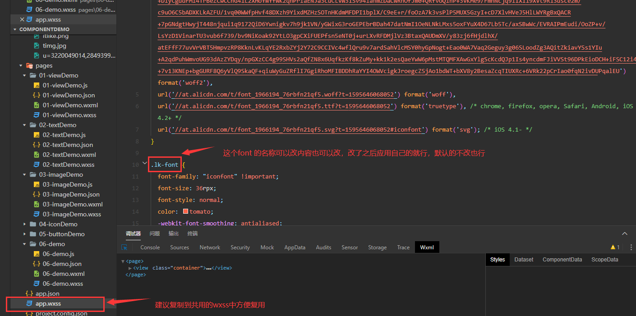This screenshot has width=636, height=316.
Task: Fold the .lk-font rule at line 10
Action: (x=144, y=163)
